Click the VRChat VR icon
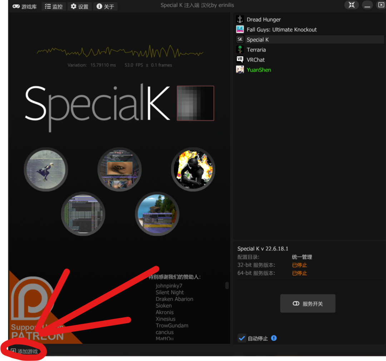Image resolution: width=386 pixels, height=361 pixels. (240, 59)
